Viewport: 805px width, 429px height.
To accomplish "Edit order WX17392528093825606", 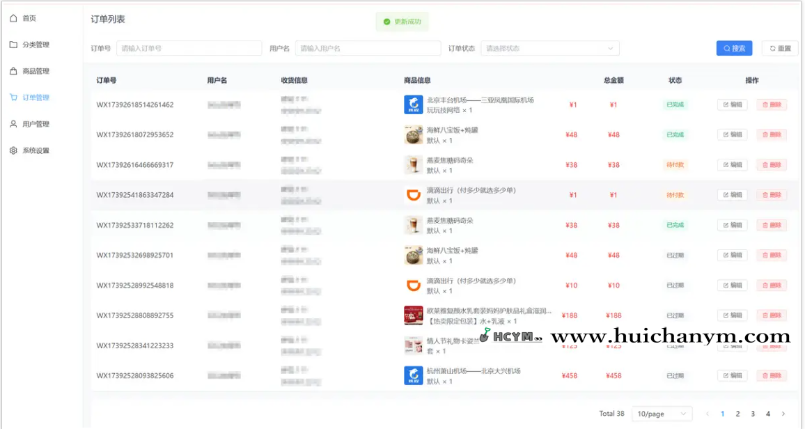I will tap(732, 375).
